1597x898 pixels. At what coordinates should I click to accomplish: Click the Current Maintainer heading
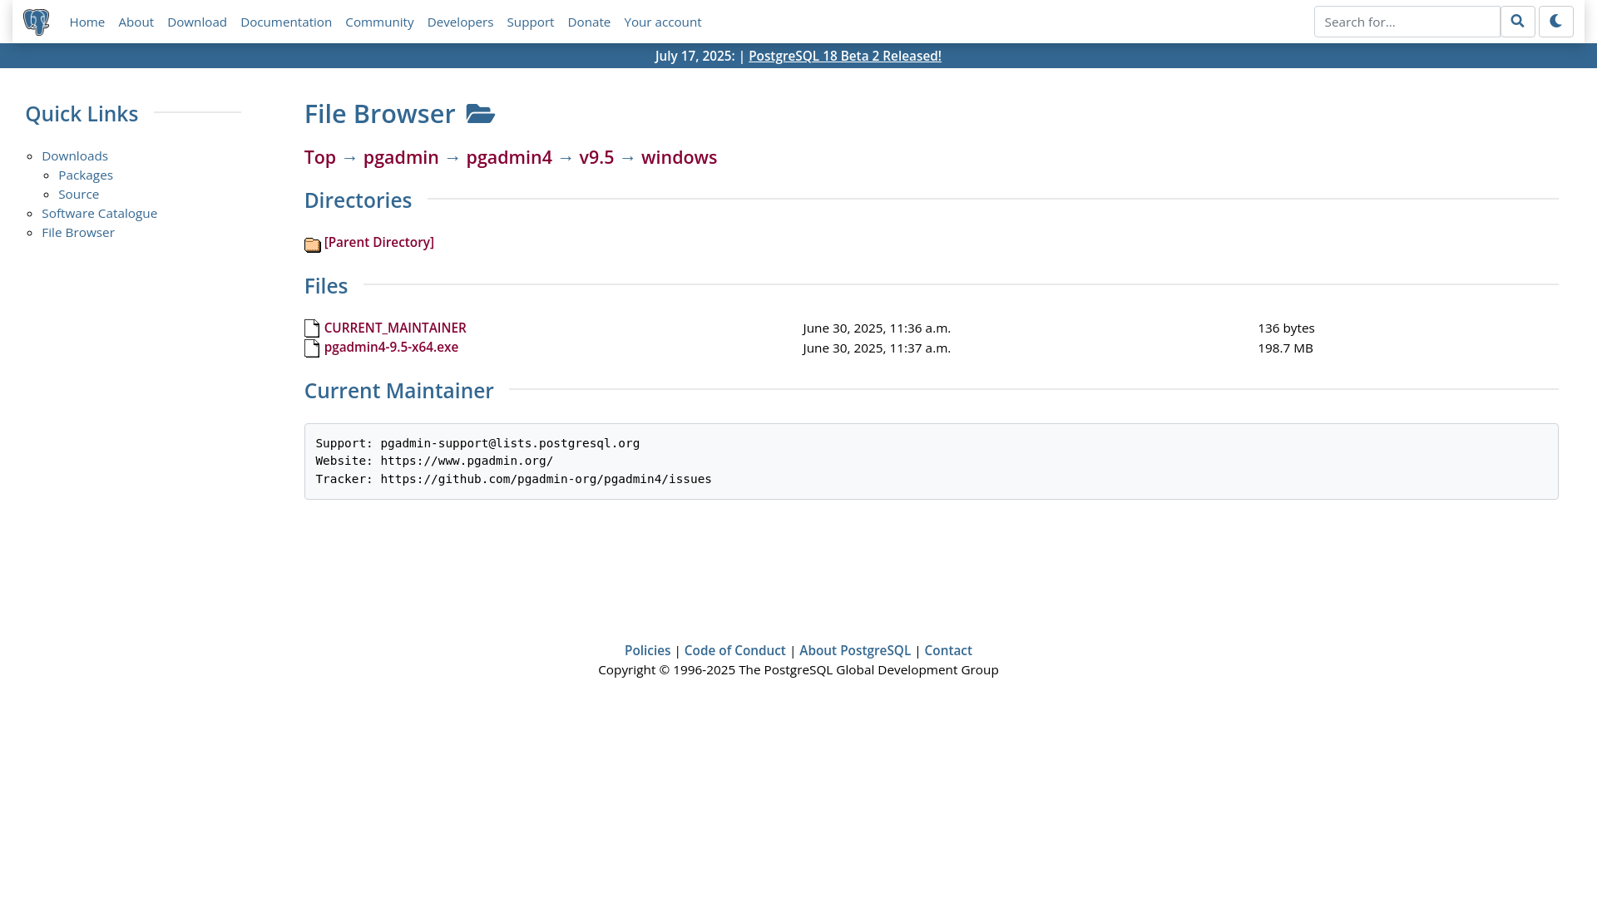point(399,391)
